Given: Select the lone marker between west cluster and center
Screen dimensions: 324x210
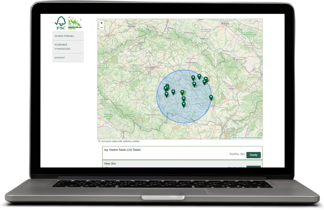Looking at the screenshot, I should point(173,92).
